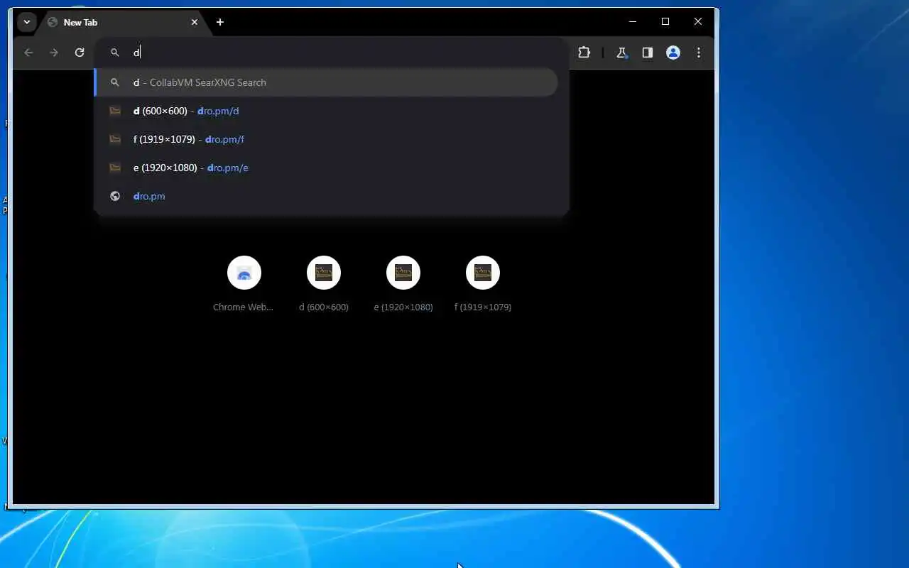
Task: Go forward with the forward arrow
Action: pyautogui.click(x=54, y=53)
